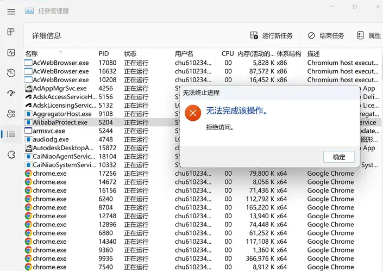Select the AlibabaProtect.exe process row
The height and width of the screenshot is (271, 383).
coord(60,122)
